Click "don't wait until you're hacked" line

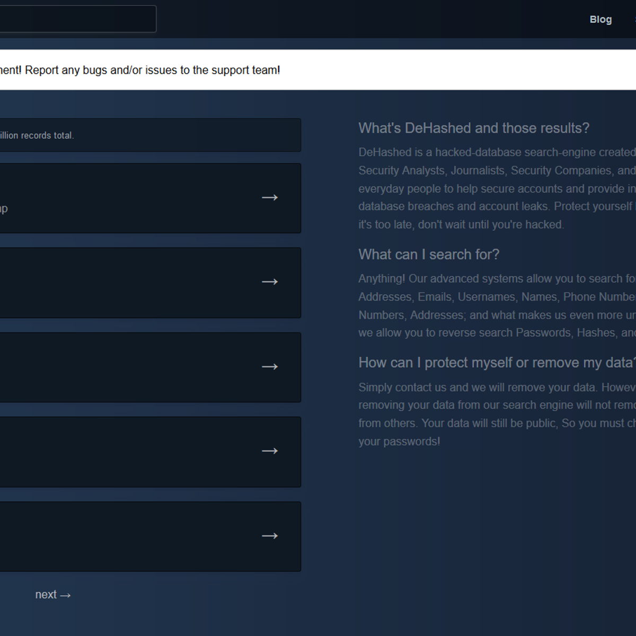click(461, 225)
